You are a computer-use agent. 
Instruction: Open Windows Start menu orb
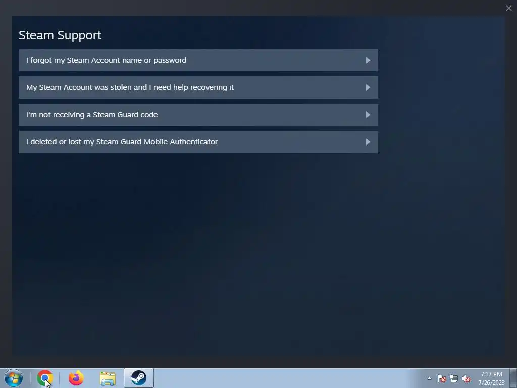point(14,378)
